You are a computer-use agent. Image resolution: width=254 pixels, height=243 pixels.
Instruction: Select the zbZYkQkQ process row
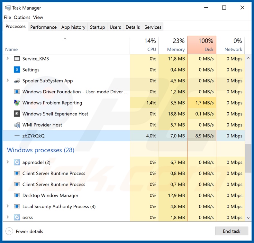124,136
